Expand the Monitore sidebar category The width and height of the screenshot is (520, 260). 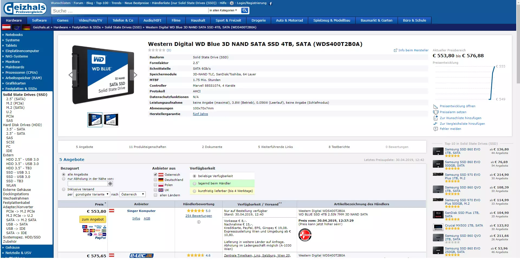click(x=12, y=62)
